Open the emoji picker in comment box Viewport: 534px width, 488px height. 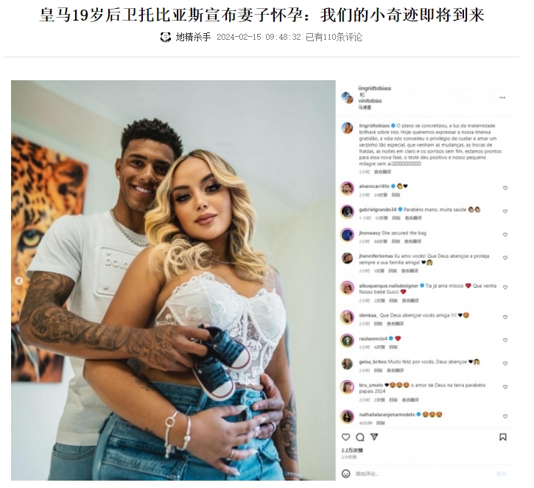pyautogui.click(x=345, y=473)
